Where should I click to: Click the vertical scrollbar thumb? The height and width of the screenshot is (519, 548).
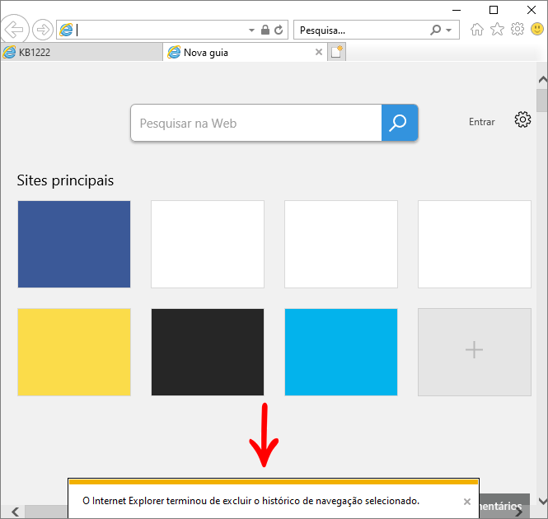pyautogui.click(x=542, y=101)
